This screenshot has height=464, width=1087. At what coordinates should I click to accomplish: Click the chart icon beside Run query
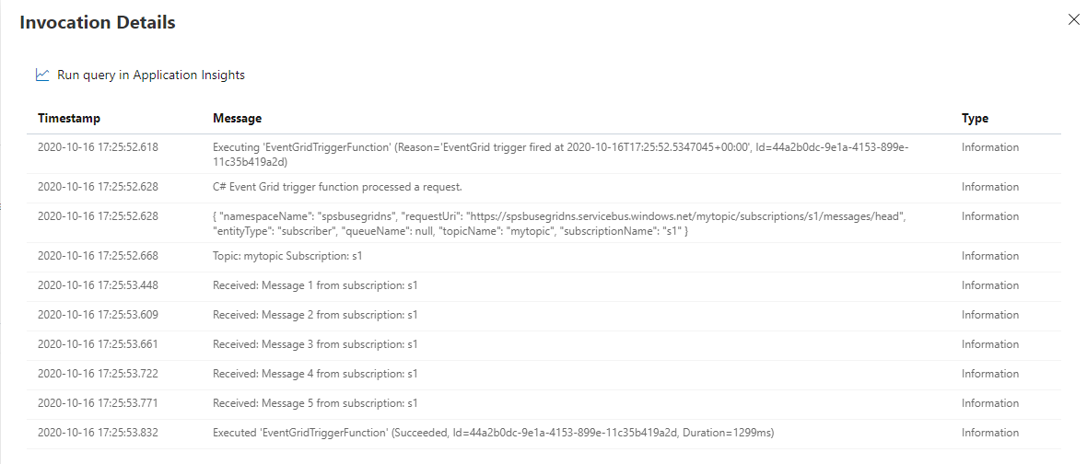point(42,75)
